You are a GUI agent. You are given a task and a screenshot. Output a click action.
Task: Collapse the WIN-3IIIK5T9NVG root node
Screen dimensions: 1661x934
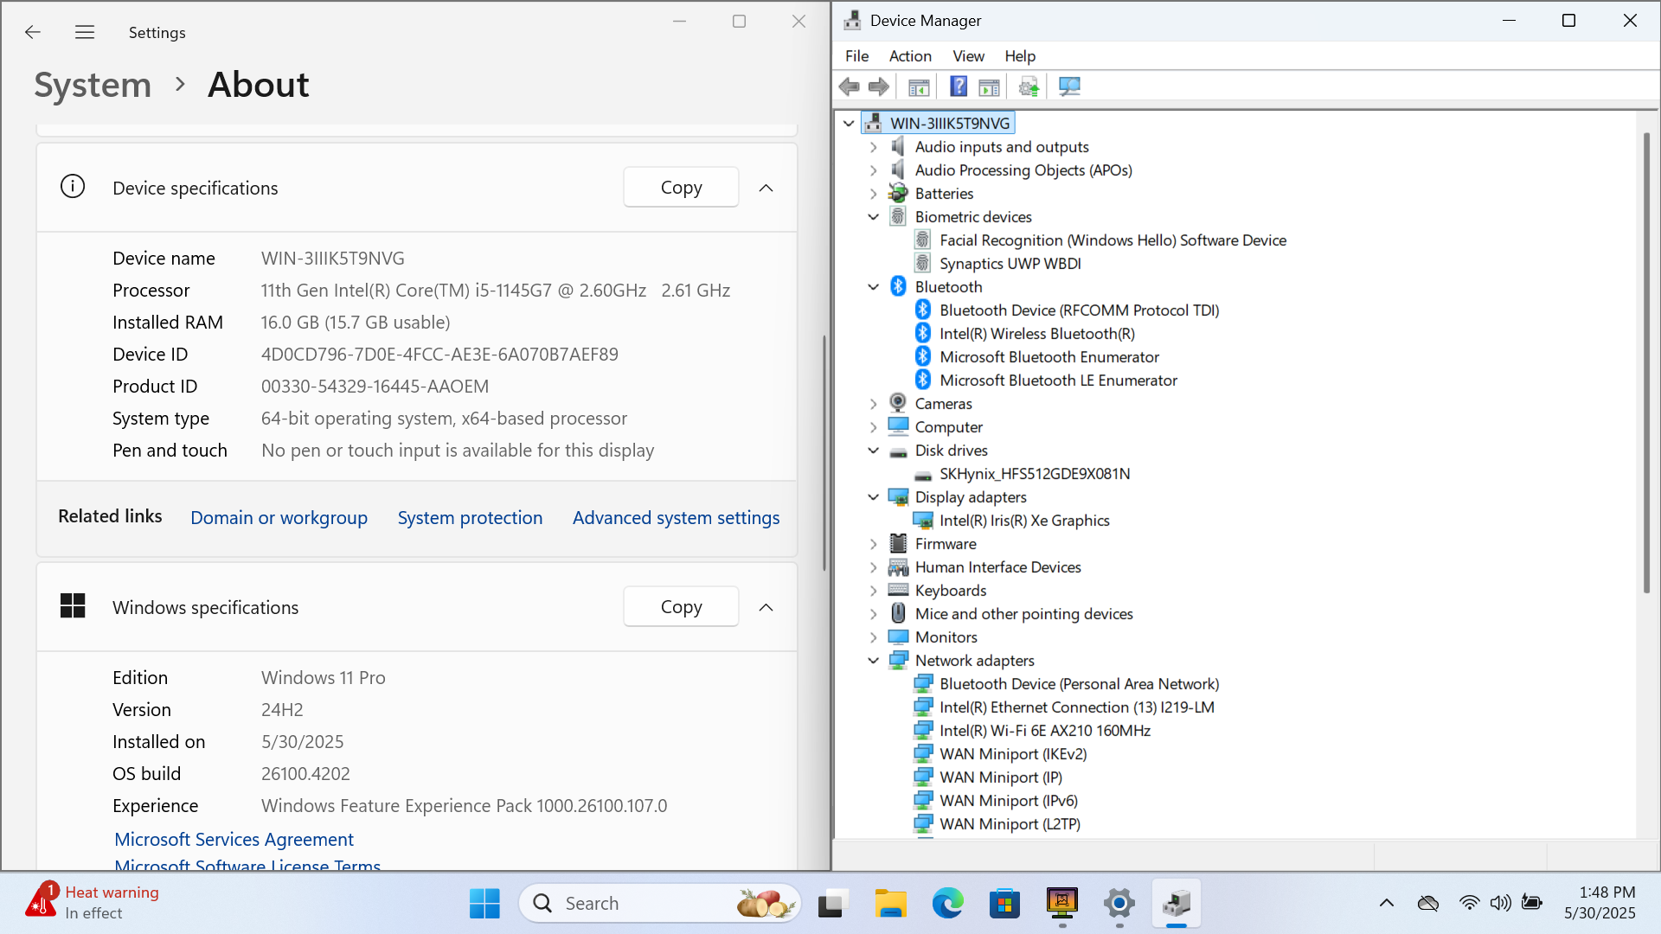pos(850,123)
